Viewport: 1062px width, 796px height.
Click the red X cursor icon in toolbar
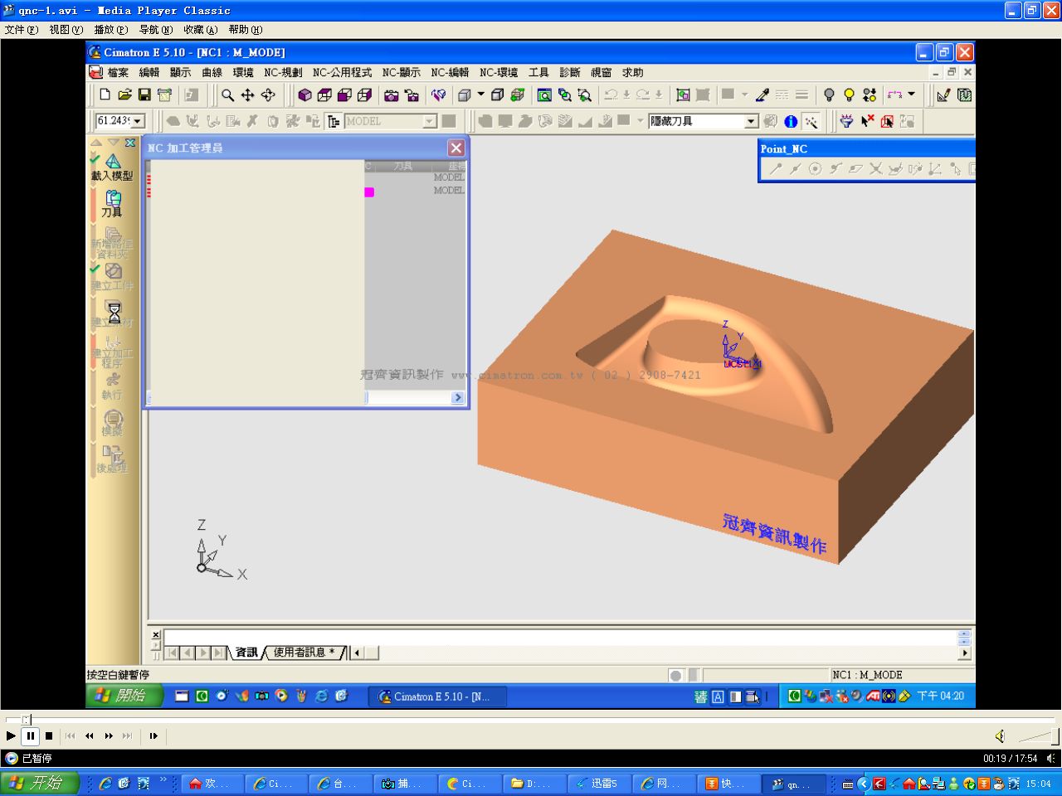pos(867,121)
